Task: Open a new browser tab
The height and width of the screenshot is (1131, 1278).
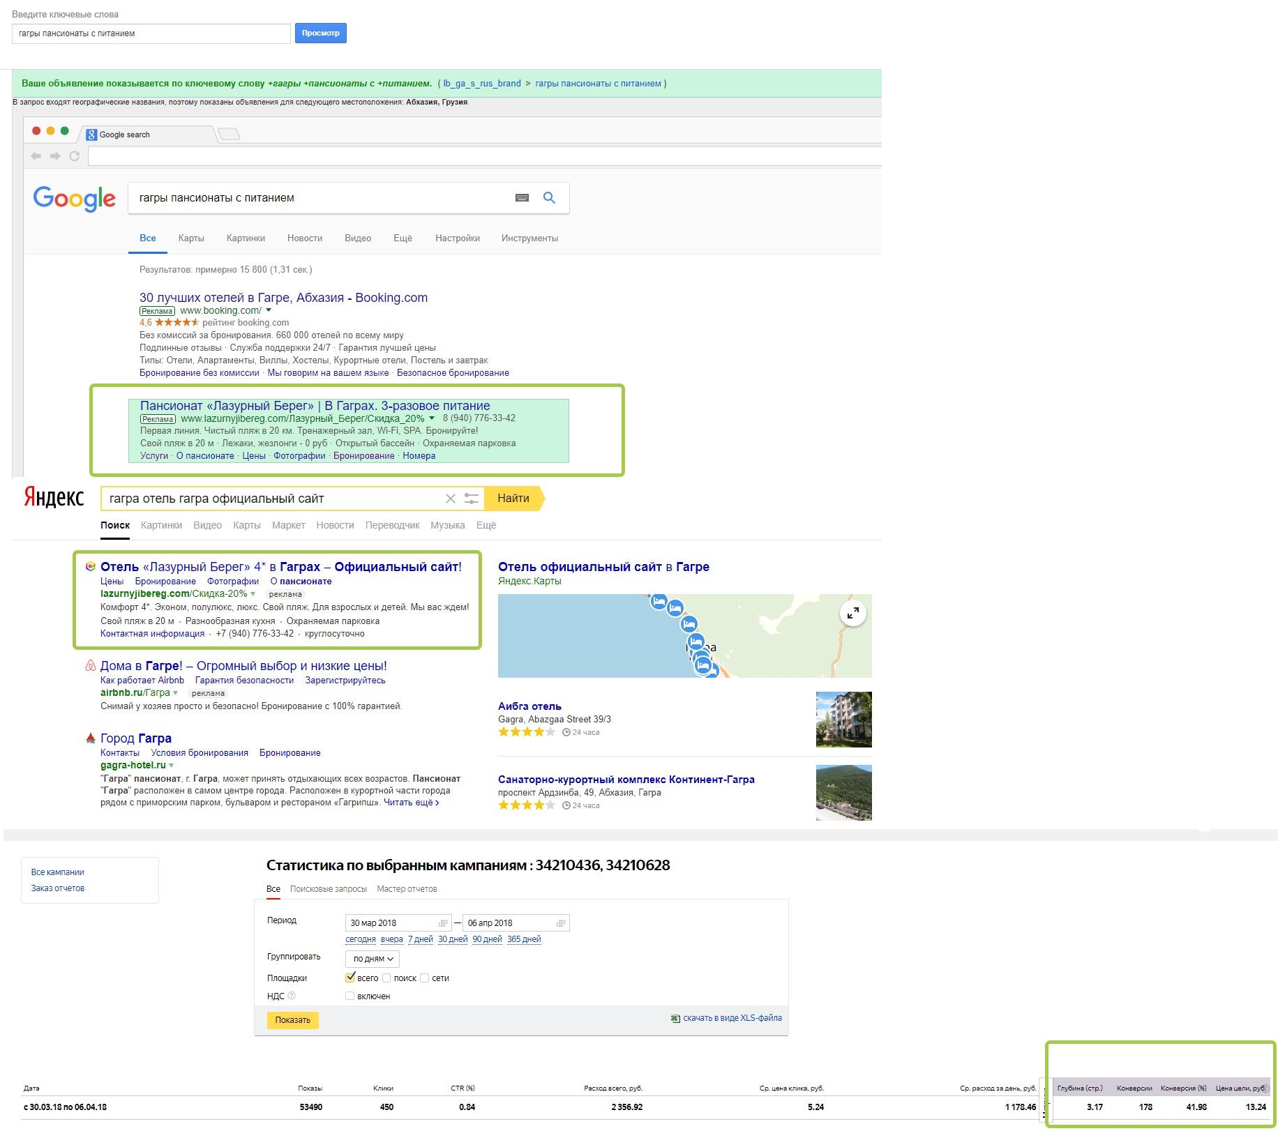Action: pyautogui.click(x=229, y=134)
